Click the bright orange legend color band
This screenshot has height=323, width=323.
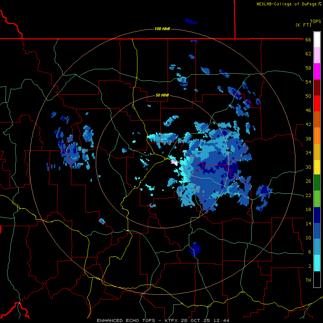point(317,136)
